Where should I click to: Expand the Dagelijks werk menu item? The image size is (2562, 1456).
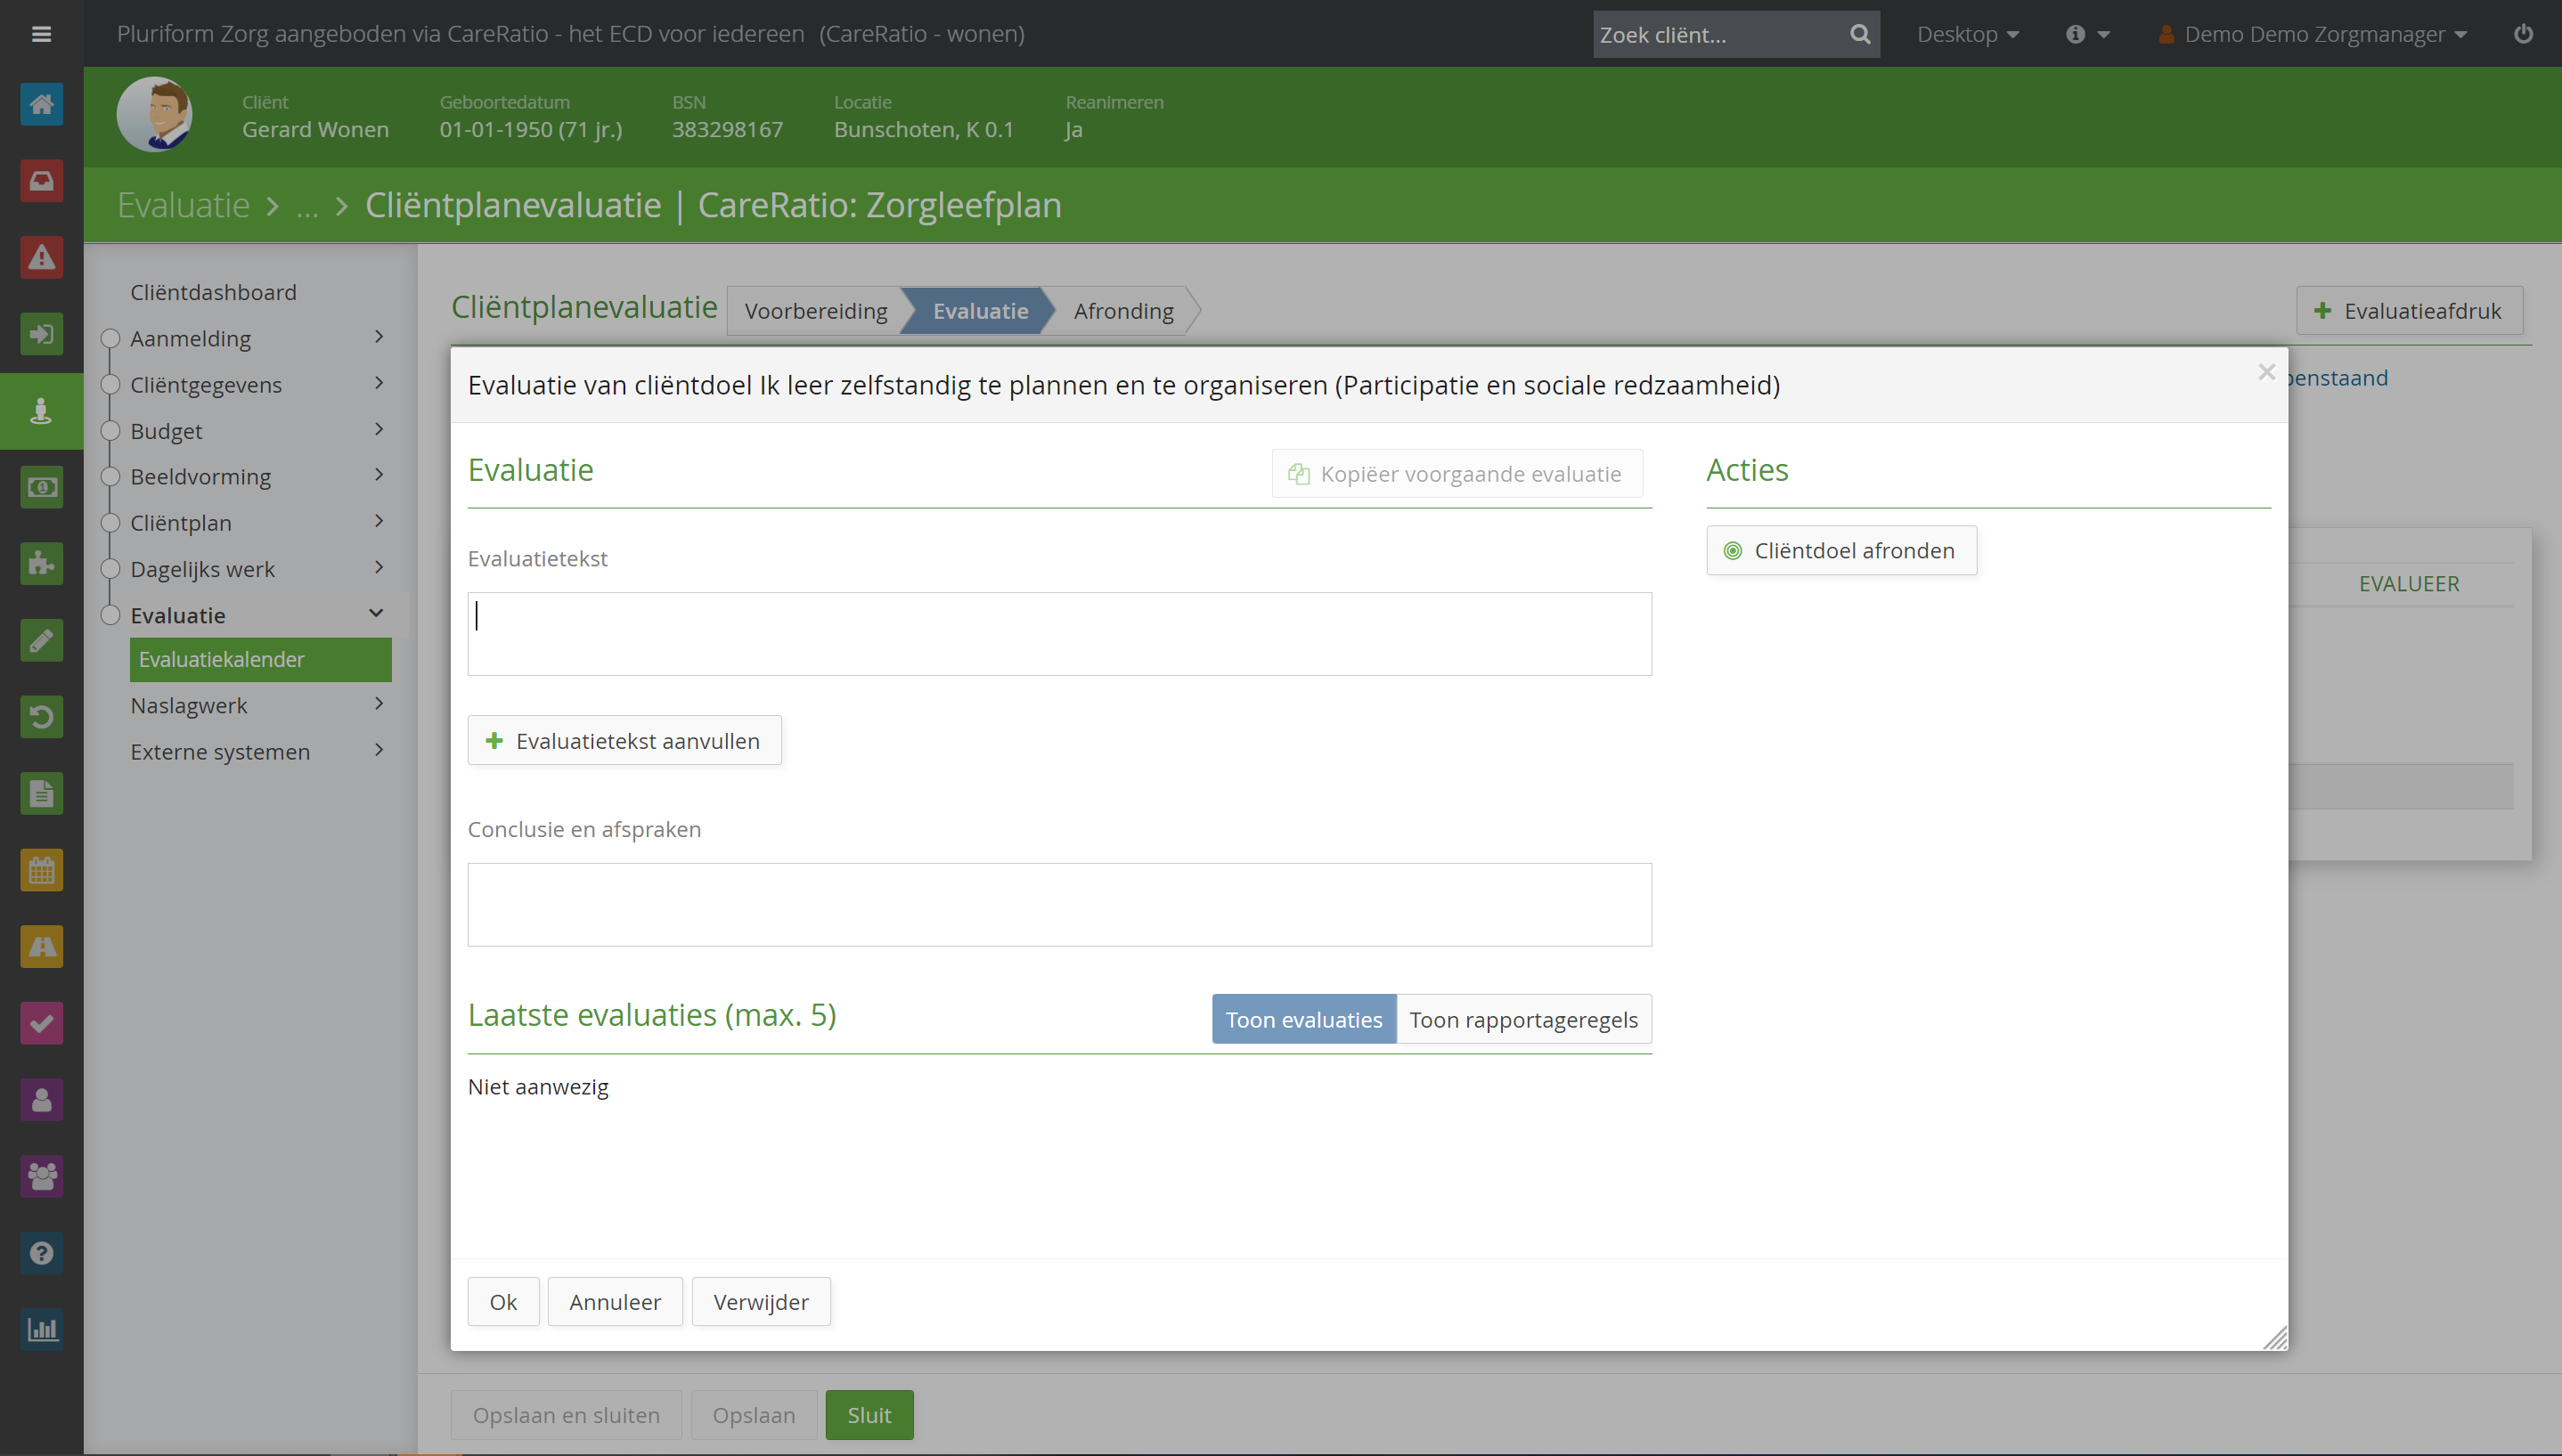[257, 568]
